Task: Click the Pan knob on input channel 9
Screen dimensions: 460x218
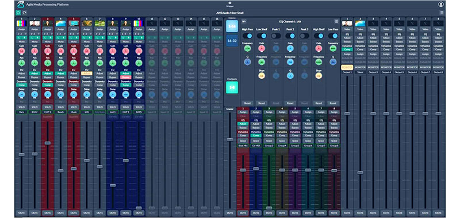Action: pos(125,63)
